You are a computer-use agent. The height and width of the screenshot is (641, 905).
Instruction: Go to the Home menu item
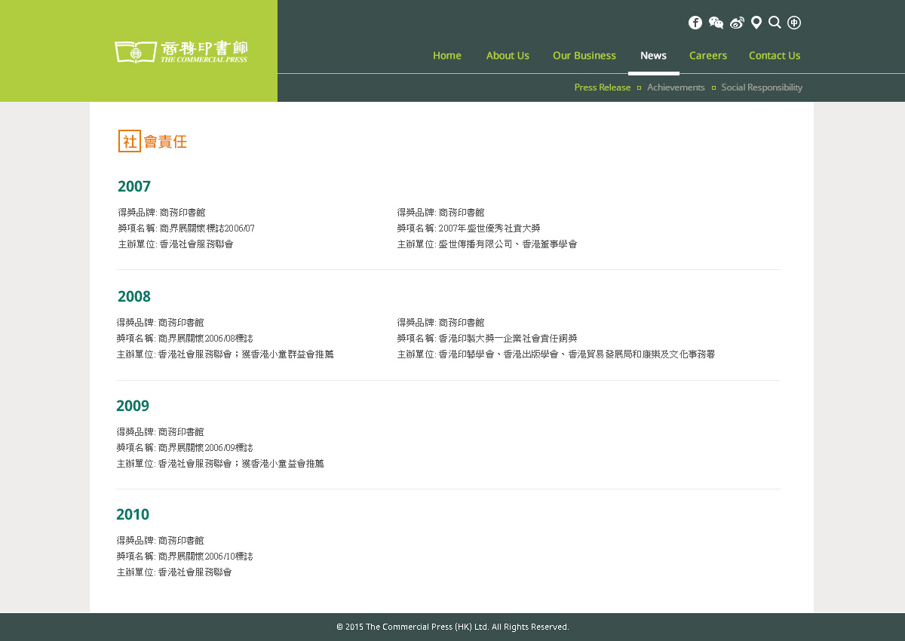(447, 55)
